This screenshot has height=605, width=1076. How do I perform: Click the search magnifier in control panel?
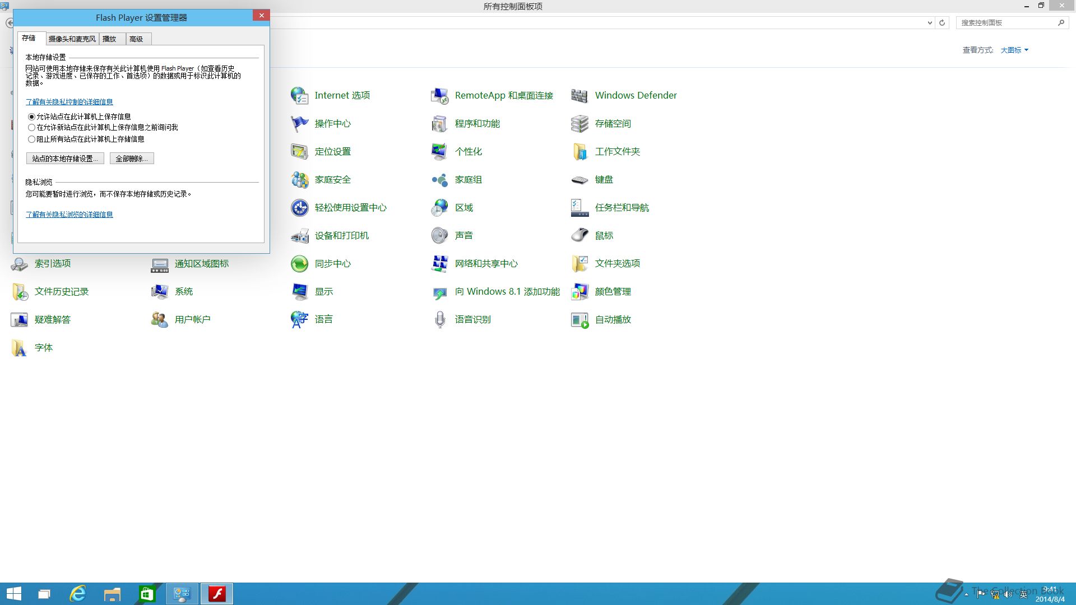(x=1061, y=23)
